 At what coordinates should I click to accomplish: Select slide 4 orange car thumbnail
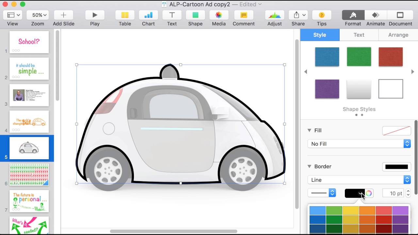coord(29,122)
